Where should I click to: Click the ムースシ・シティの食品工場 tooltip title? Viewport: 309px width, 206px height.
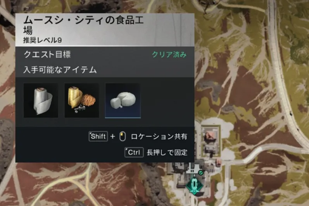(83, 25)
